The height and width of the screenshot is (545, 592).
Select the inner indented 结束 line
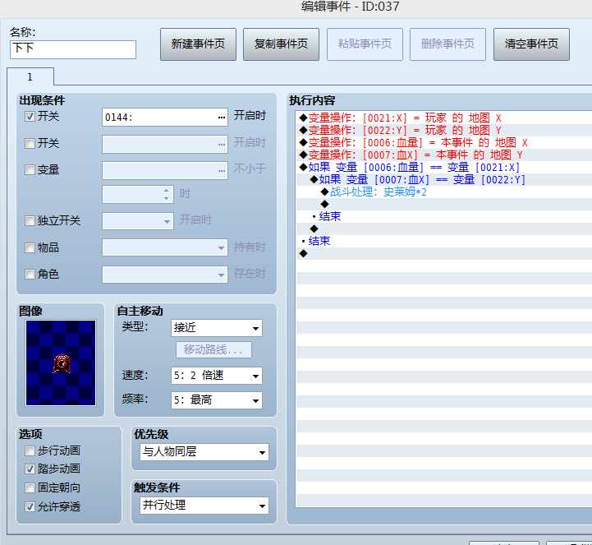coord(443,216)
